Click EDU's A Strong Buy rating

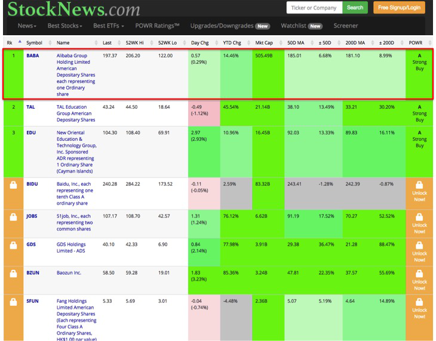[x=419, y=139]
